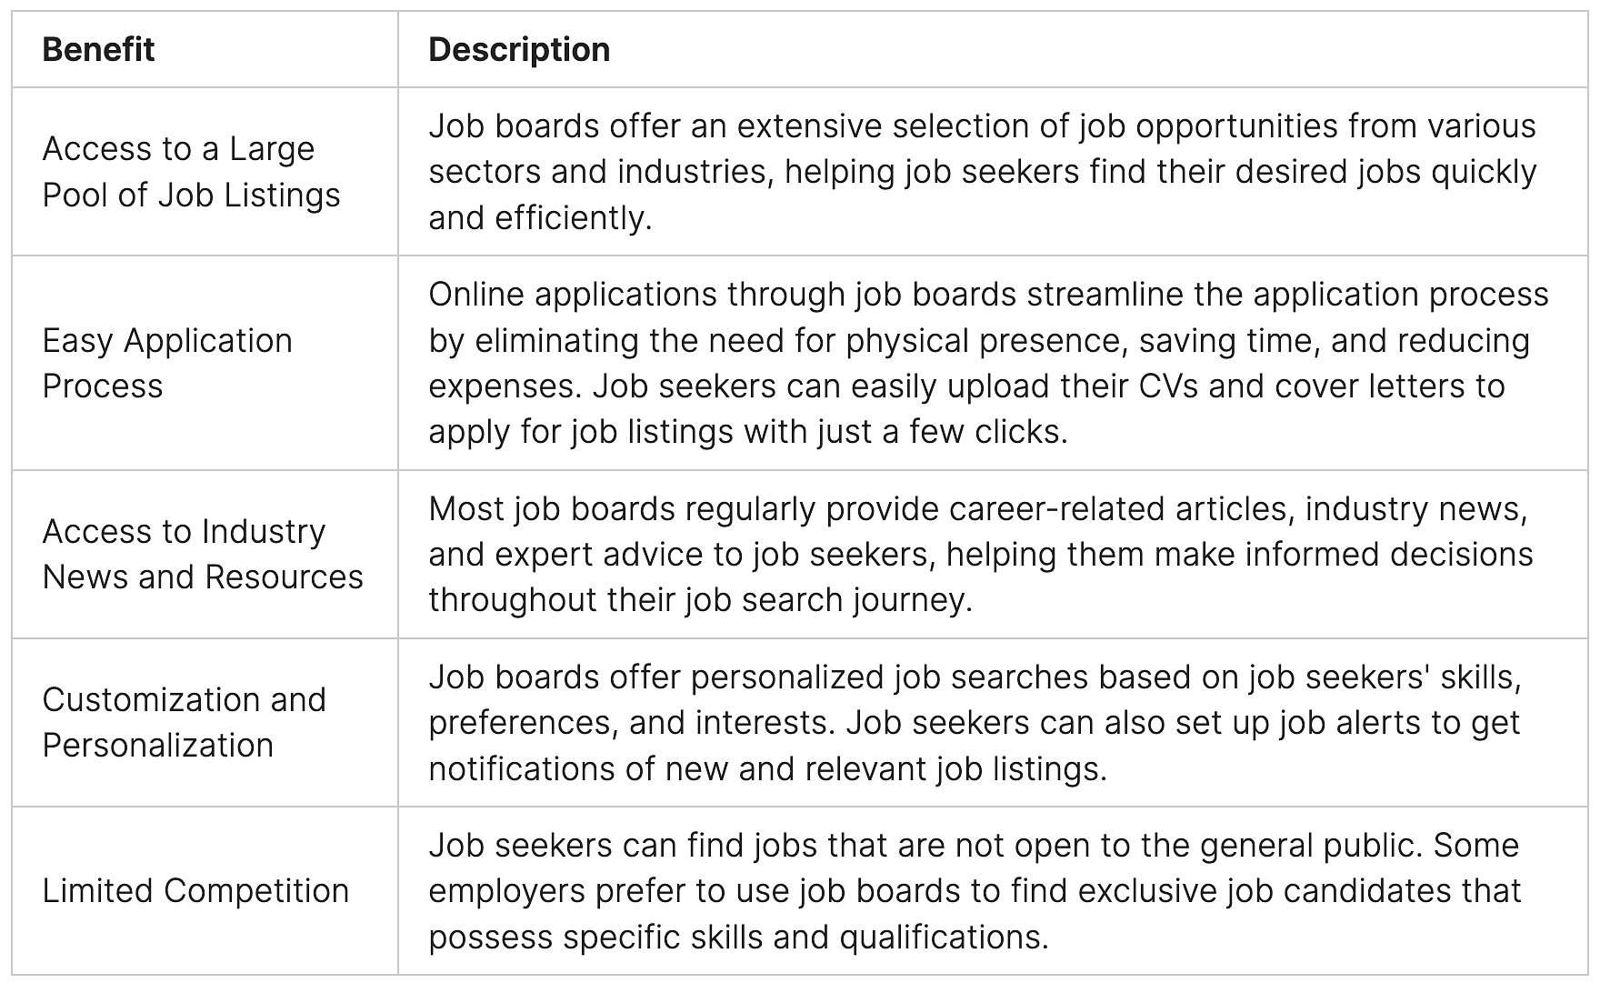The width and height of the screenshot is (1600, 993).
Task: Click the description starting "Job boards offer personalized"
Action: coord(975,722)
